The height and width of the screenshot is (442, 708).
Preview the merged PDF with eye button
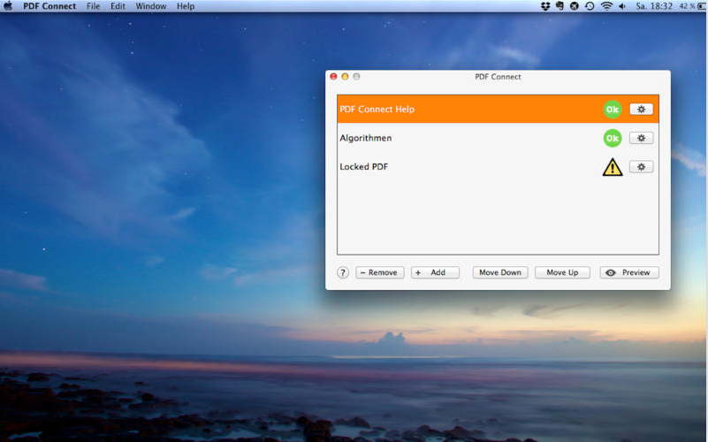(x=628, y=272)
